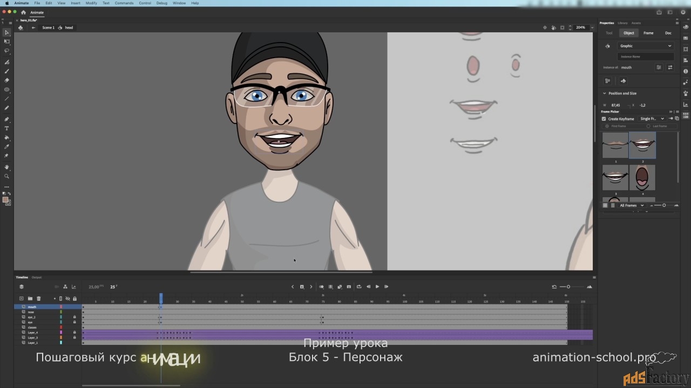Select the Text tool
This screenshot has width=691, height=388.
coord(7,128)
